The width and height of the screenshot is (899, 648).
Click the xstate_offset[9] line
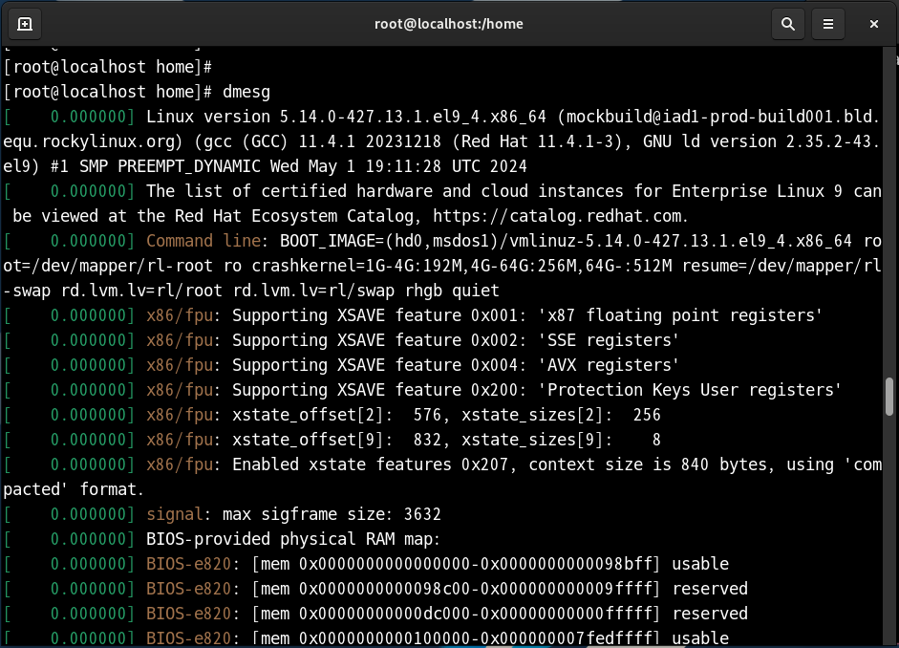pos(332,440)
